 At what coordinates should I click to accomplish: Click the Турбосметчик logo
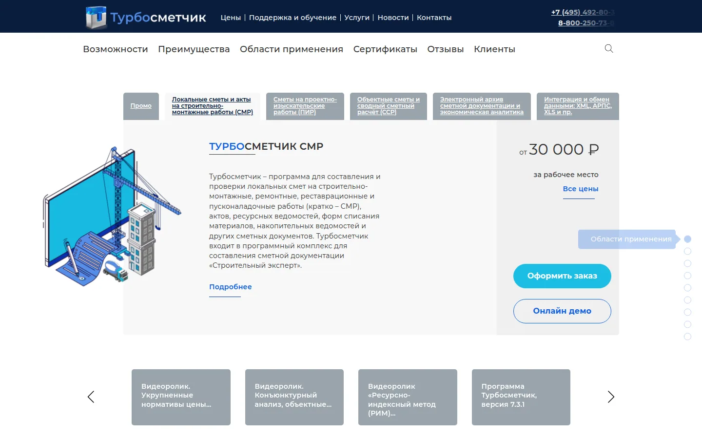coord(146,18)
